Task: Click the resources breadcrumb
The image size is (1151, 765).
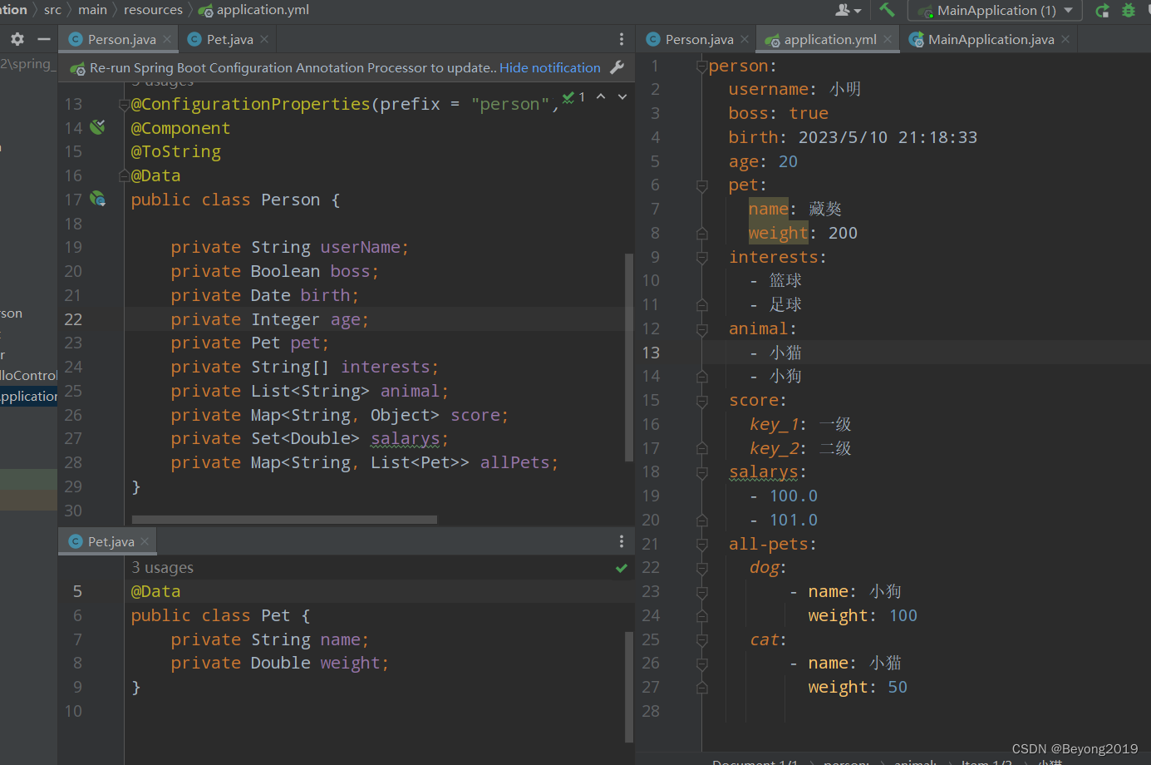Action: tap(153, 10)
